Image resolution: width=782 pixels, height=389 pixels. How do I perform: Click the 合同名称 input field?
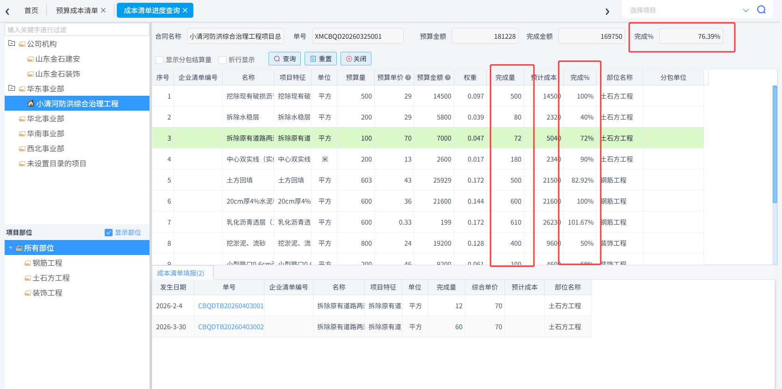[235, 36]
